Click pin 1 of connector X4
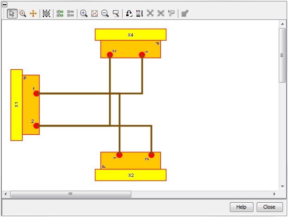This screenshot has height=217, width=288. tap(142, 54)
